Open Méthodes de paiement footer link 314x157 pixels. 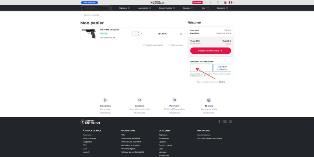(x=131, y=142)
